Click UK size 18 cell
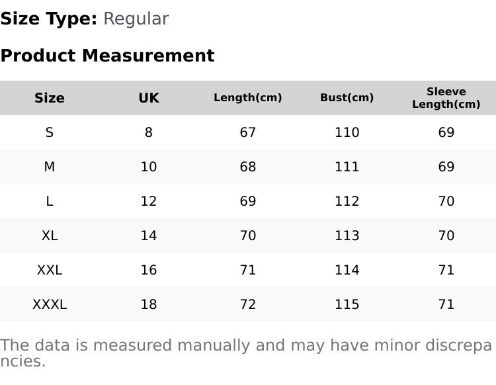This screenshot has width=496, height=385. (x=149, y=305)
